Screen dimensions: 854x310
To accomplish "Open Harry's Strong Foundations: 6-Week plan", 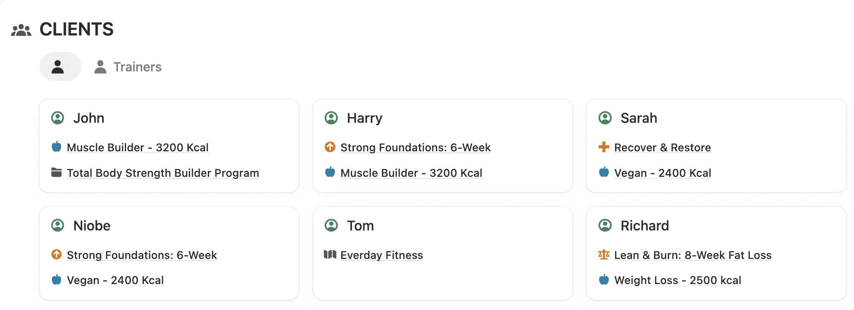I will click(x=415, y=147).
